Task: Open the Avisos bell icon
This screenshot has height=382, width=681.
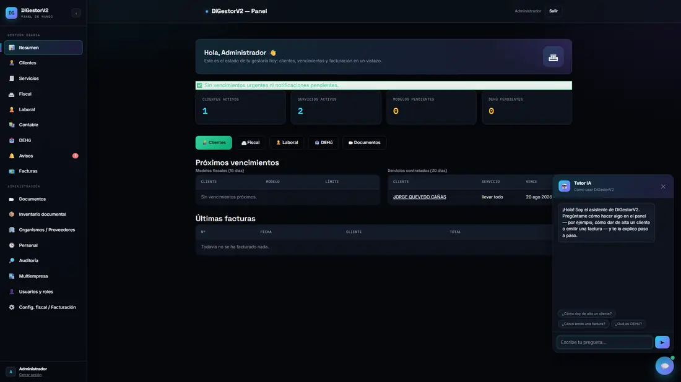Action: 12,156
